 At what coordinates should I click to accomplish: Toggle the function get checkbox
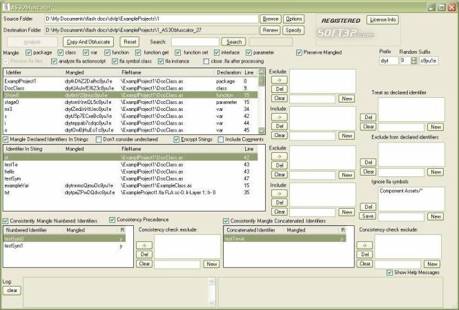coord(138,52)
